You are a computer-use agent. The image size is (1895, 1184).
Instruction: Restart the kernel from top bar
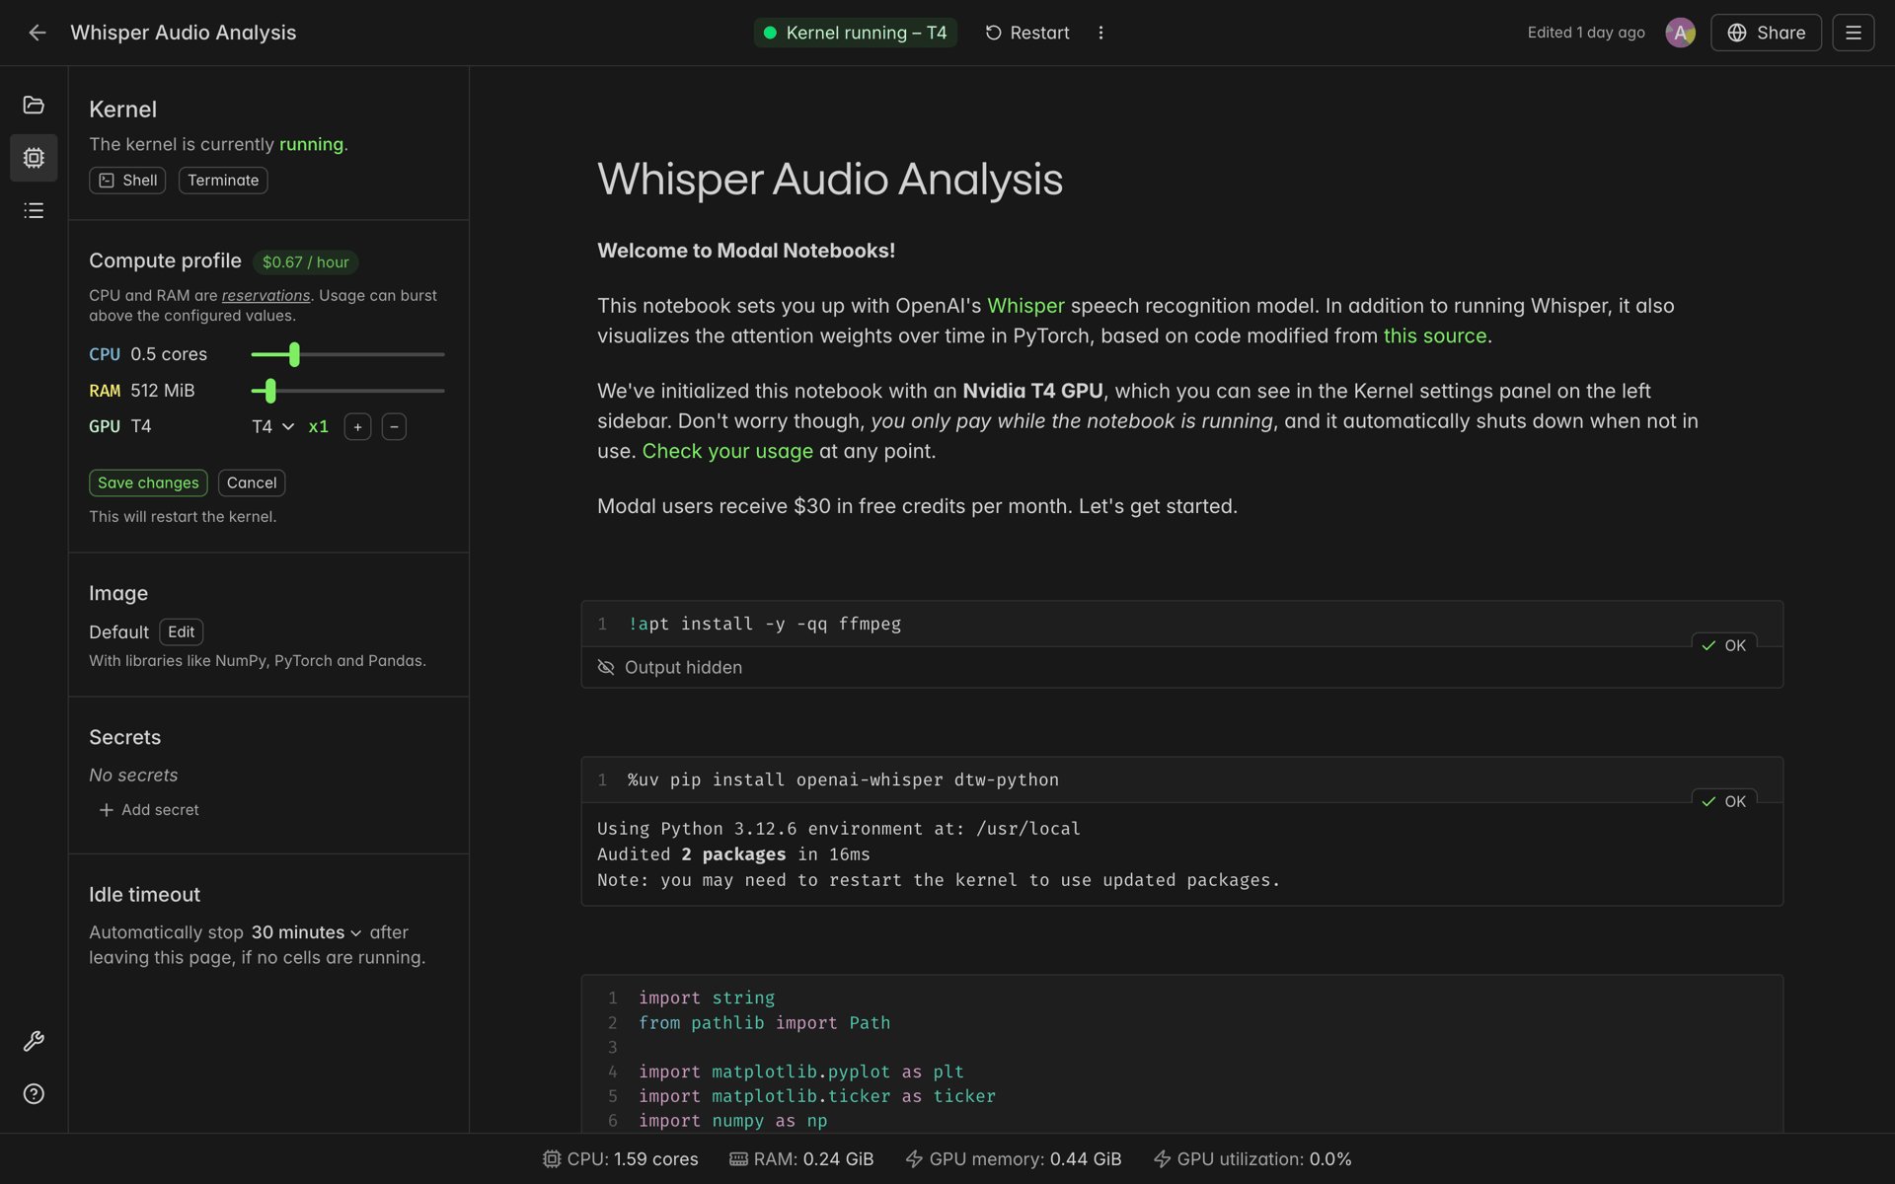pos(1027,33)
